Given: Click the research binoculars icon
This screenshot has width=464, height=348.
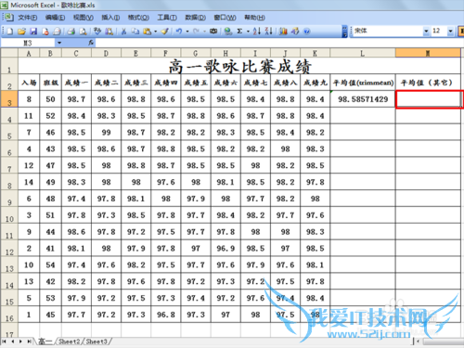Looking at the screenshot, I should [109, 32].
